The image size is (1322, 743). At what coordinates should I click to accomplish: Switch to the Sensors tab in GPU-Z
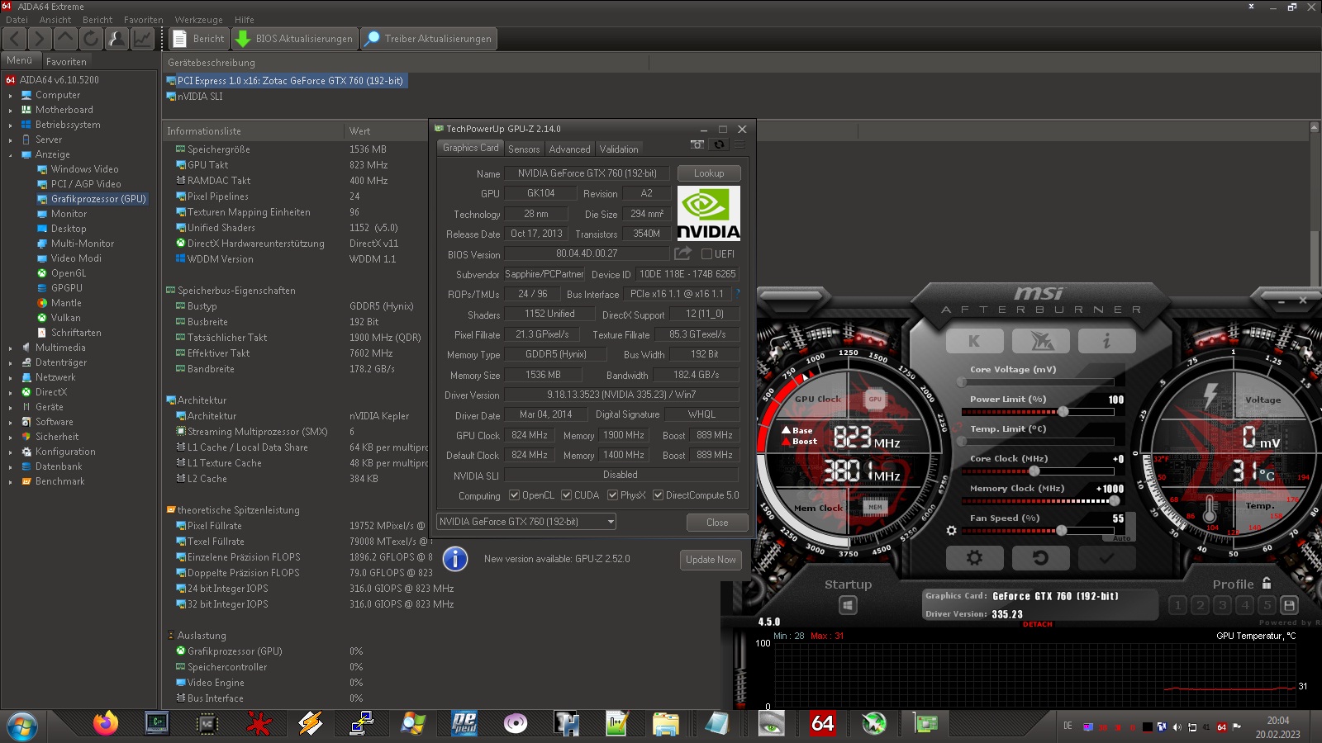tap(524, 149)
